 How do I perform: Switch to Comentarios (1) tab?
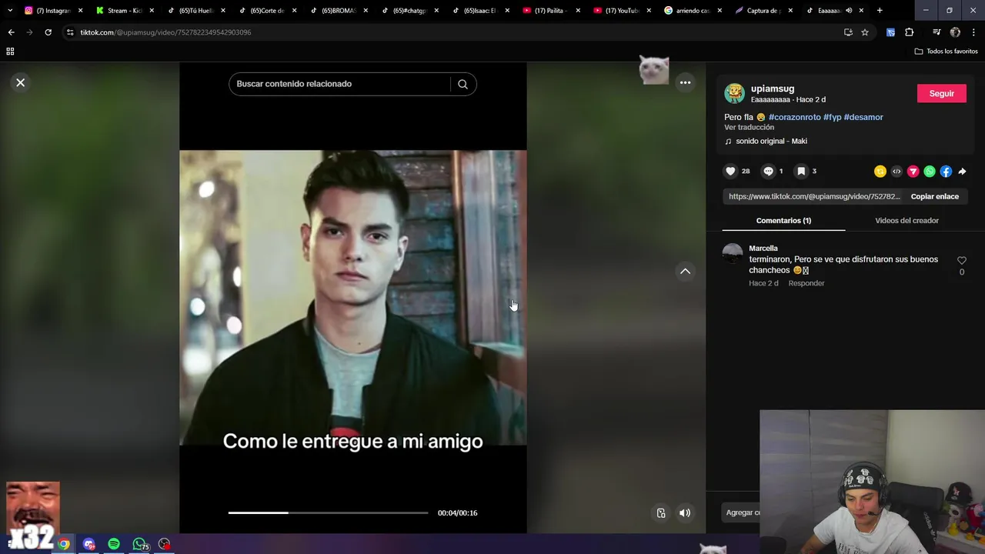[x=783, y=220]
